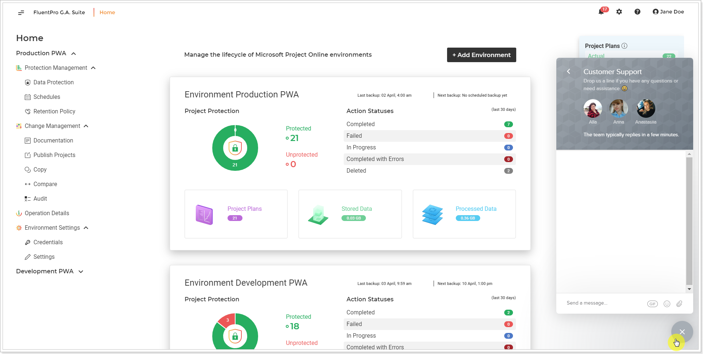The width and height of the screenshot is (703, 354).
Task: Click the chat scrollbar down arrow
Action: (x=689, y=289)
